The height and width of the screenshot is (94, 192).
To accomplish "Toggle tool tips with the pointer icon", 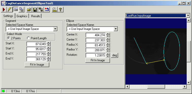I will 55,10.
